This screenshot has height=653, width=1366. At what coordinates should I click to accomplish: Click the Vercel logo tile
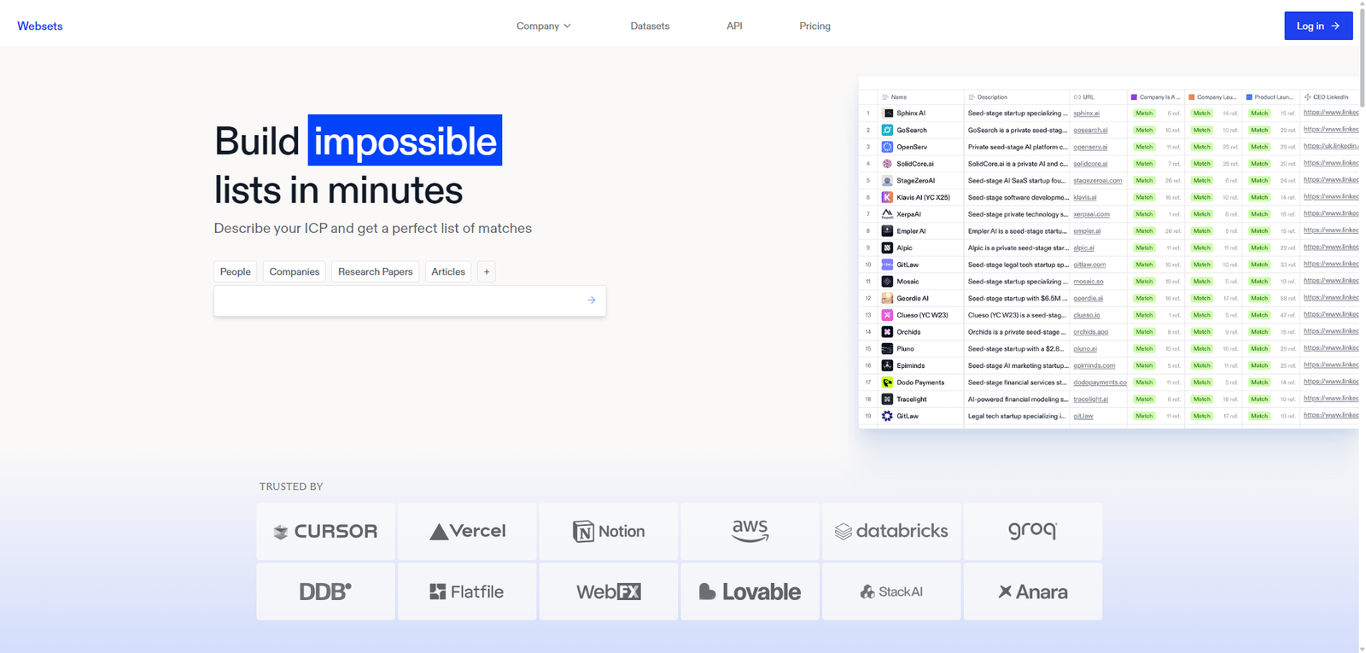tap(467, 531)
